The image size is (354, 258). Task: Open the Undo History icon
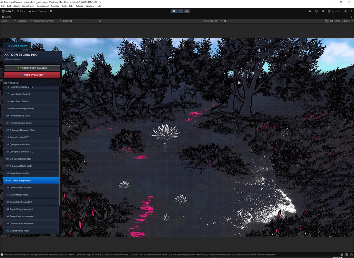coord(317,11)
